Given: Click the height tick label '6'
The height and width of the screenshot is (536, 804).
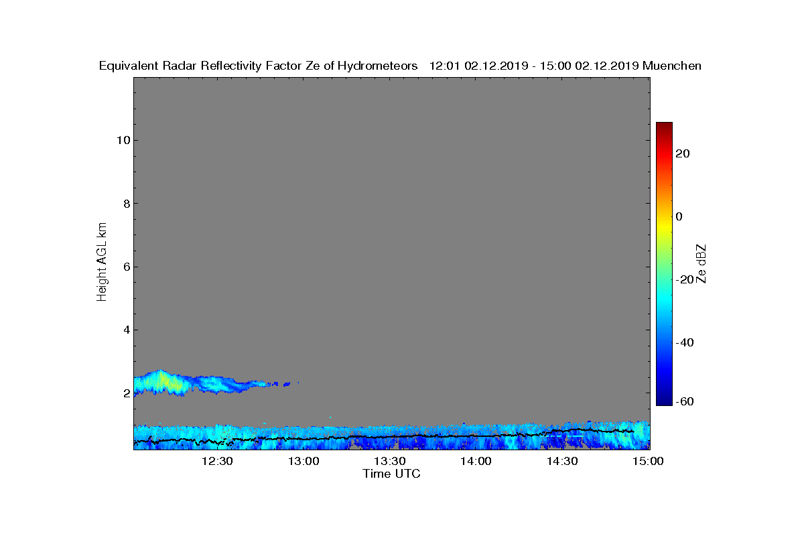Looking at the screenshot, I should [x=125, y=267].
